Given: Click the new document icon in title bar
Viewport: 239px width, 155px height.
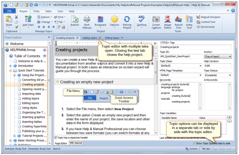Looking at the screenshot, I should tap(12, 5).
